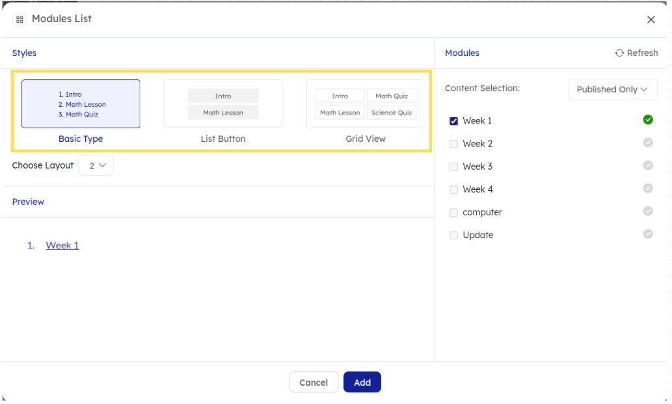
Task: Select the Basic Type style thumbnail
Action: pyautogui.click(x=81, y=104)
